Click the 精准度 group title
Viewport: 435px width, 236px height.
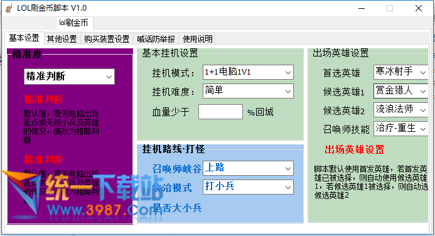pyautogui.click(x=27, y=54)
